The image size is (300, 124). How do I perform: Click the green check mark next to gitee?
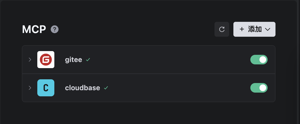[x=88, y=60]
